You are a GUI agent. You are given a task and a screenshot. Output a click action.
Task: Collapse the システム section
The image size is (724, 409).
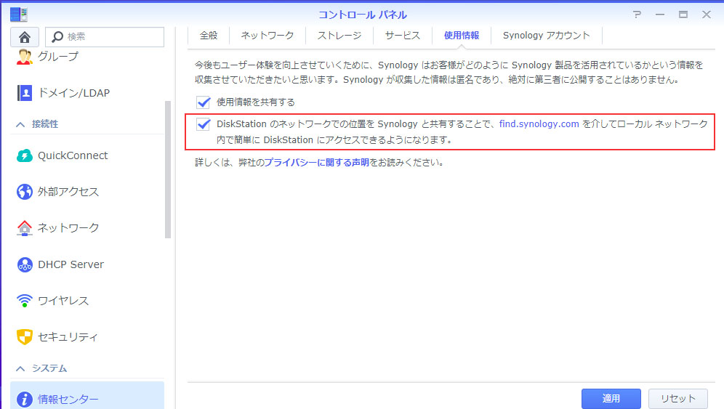point(20,368)
